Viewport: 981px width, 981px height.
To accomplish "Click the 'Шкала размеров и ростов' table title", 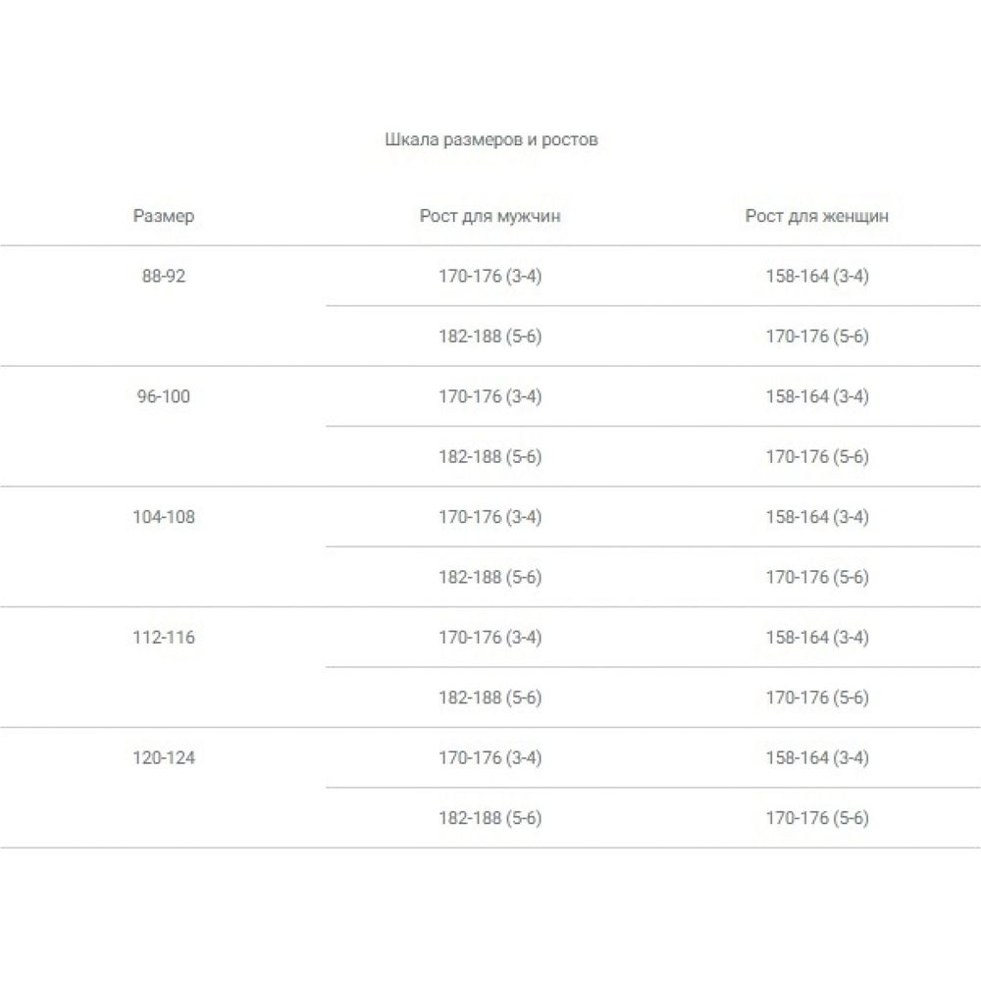I will coord(490,140).
